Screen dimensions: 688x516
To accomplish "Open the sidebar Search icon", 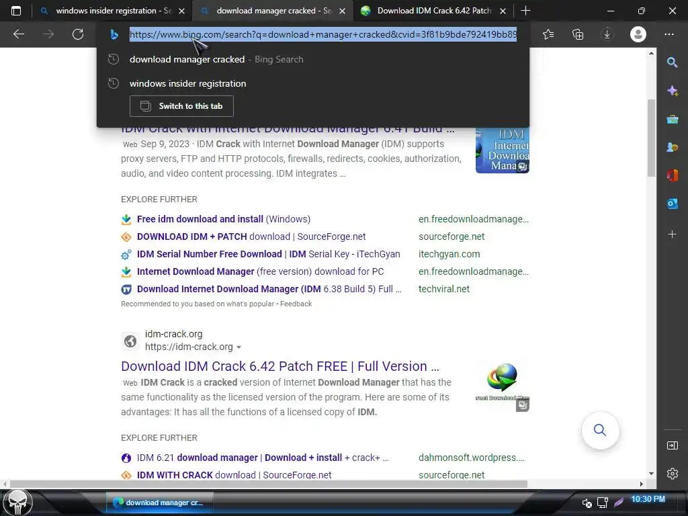I will tap(672, 62).
